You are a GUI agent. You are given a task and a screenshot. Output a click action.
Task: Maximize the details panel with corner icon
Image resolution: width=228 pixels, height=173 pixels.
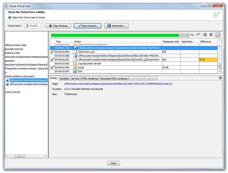pyautogui.click(x=220, y=78)
